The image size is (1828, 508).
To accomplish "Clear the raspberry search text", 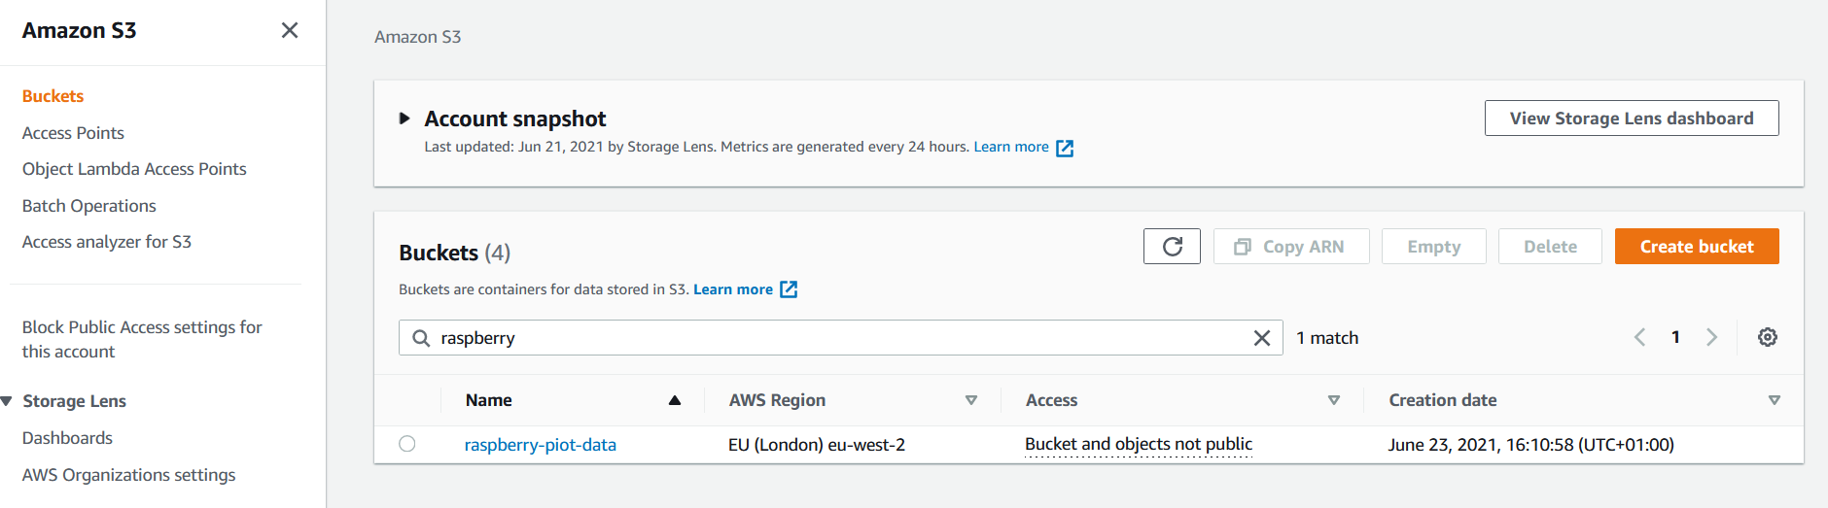I will [1262, 338].
